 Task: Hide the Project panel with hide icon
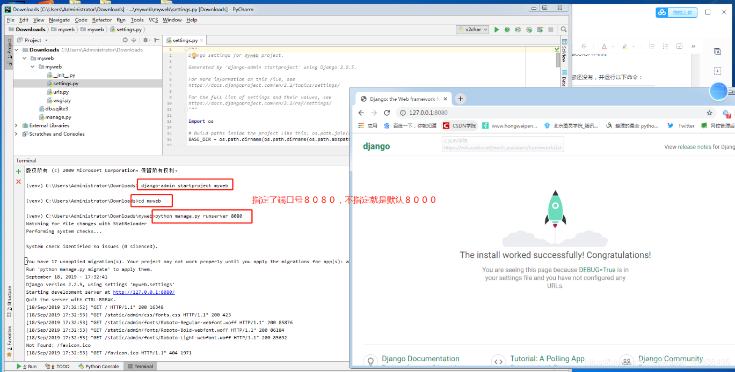pos(157,40)
